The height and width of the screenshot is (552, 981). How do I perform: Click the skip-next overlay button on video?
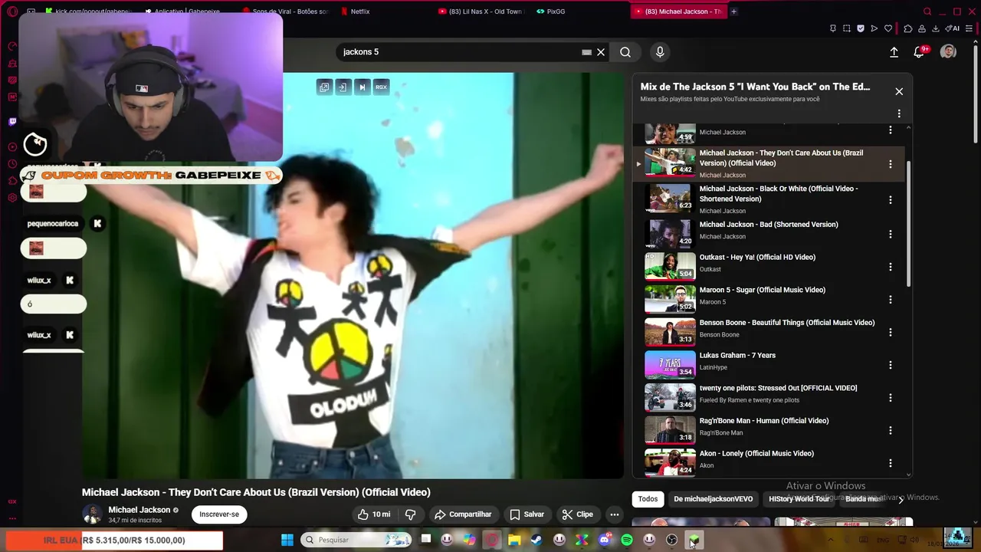362,87
